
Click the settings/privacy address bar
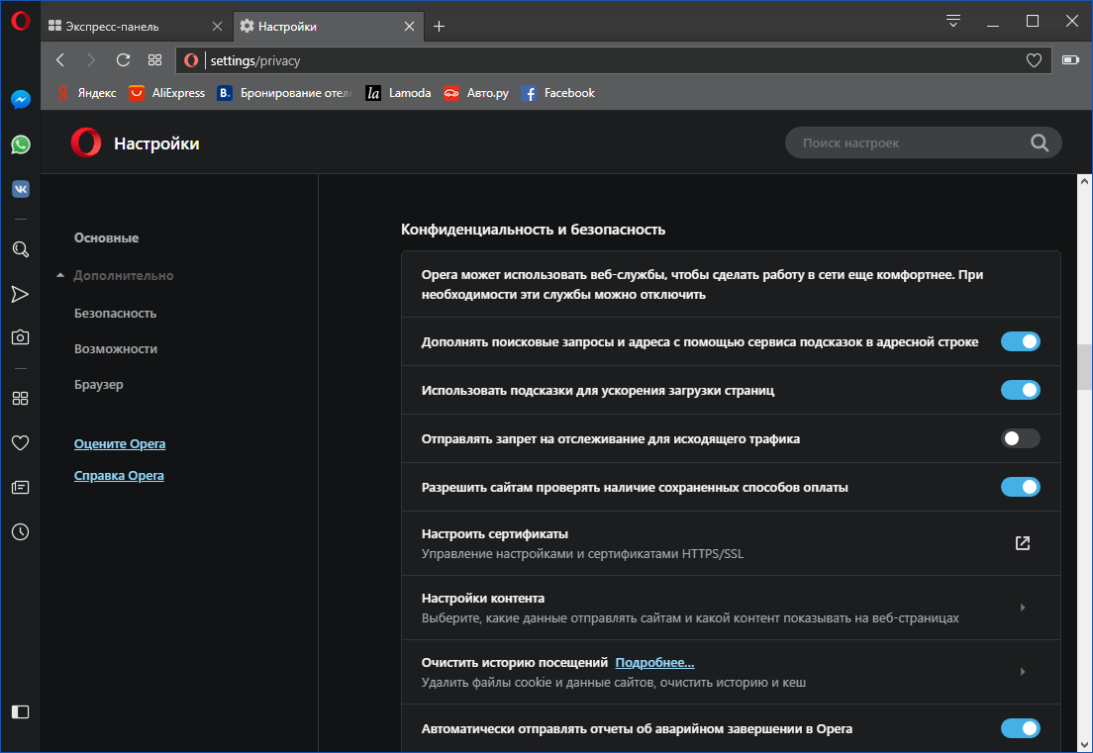(x=614, y=60)
